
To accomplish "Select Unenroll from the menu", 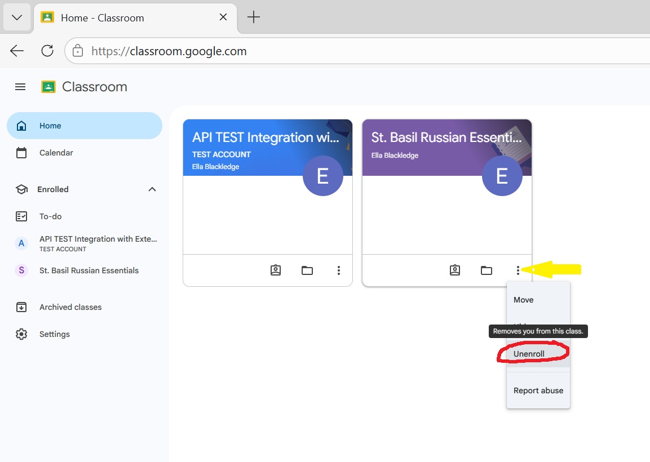I will pyautogui.click(x=530, y=353).
